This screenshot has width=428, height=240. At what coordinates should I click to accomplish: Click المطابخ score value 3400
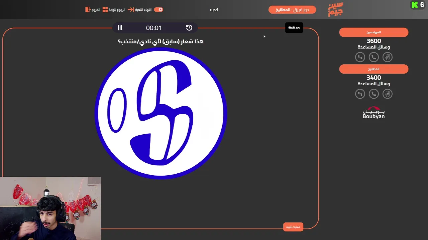tap(374, 78)
